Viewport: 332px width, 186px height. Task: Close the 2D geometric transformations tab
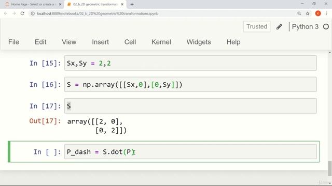[x=122, y=4]
